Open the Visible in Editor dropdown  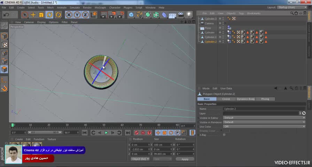coord(264,118)
